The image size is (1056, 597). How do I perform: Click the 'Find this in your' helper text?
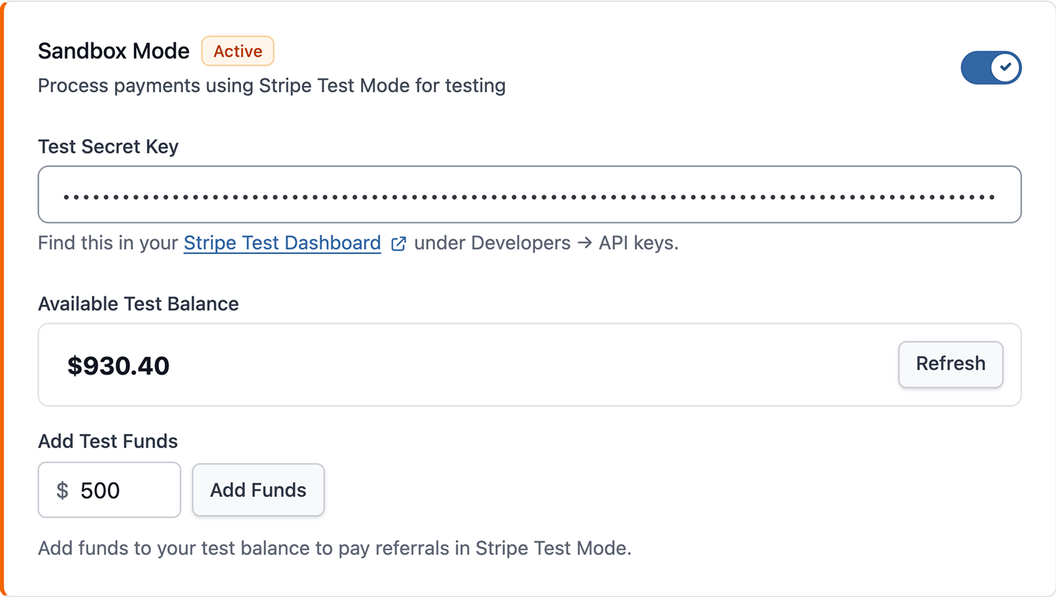[107, 243]
